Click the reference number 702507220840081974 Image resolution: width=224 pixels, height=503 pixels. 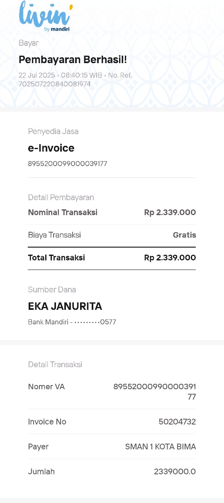coord(55,84)
